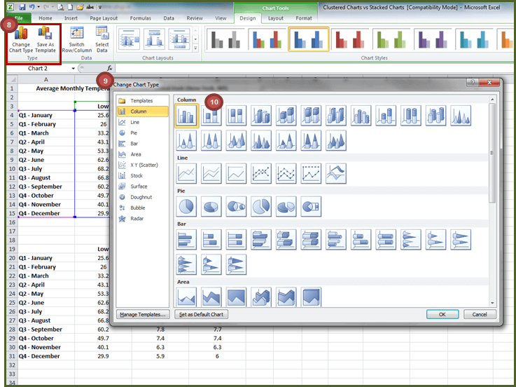Viewport: 516px width, 387px height.
Task: Select the red chart style swatch
Action: (x=350, y=40)
